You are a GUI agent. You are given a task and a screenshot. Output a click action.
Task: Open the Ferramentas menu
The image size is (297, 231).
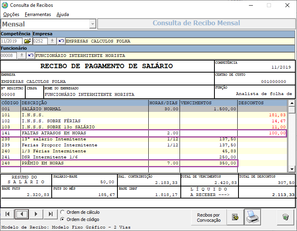[38, 14]
